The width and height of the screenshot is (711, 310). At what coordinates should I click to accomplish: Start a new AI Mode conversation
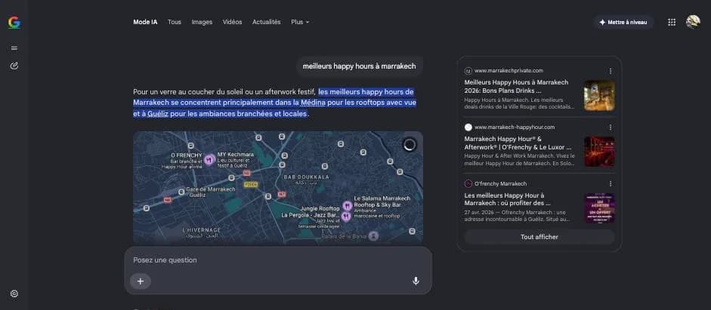(x=14, y=66)
